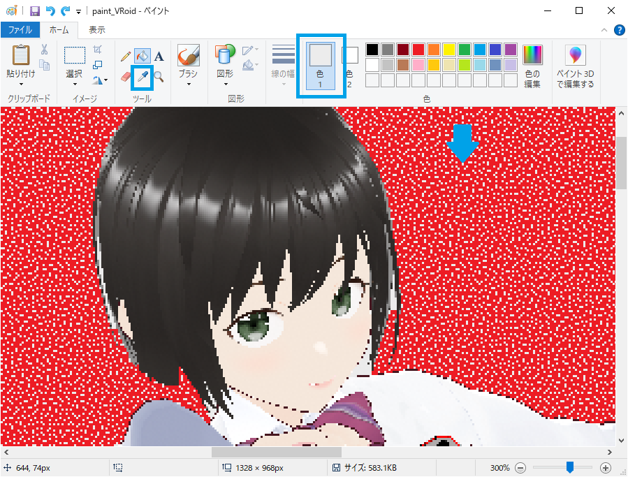
Task: Open Edit with Paint 3D
Action: point(575,66)
